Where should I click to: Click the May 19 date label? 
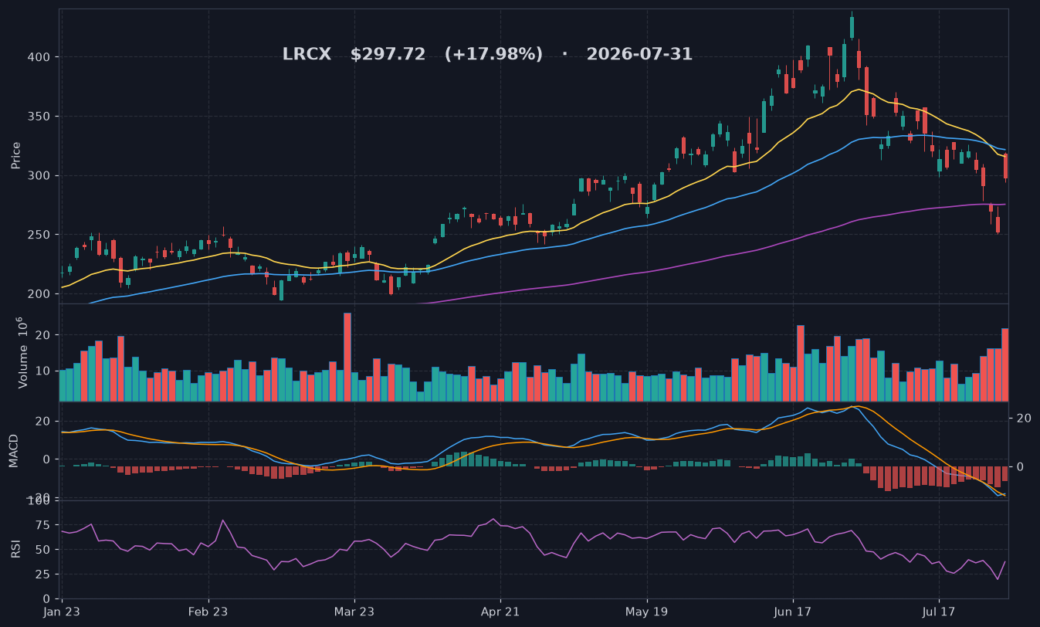point(646,612)
